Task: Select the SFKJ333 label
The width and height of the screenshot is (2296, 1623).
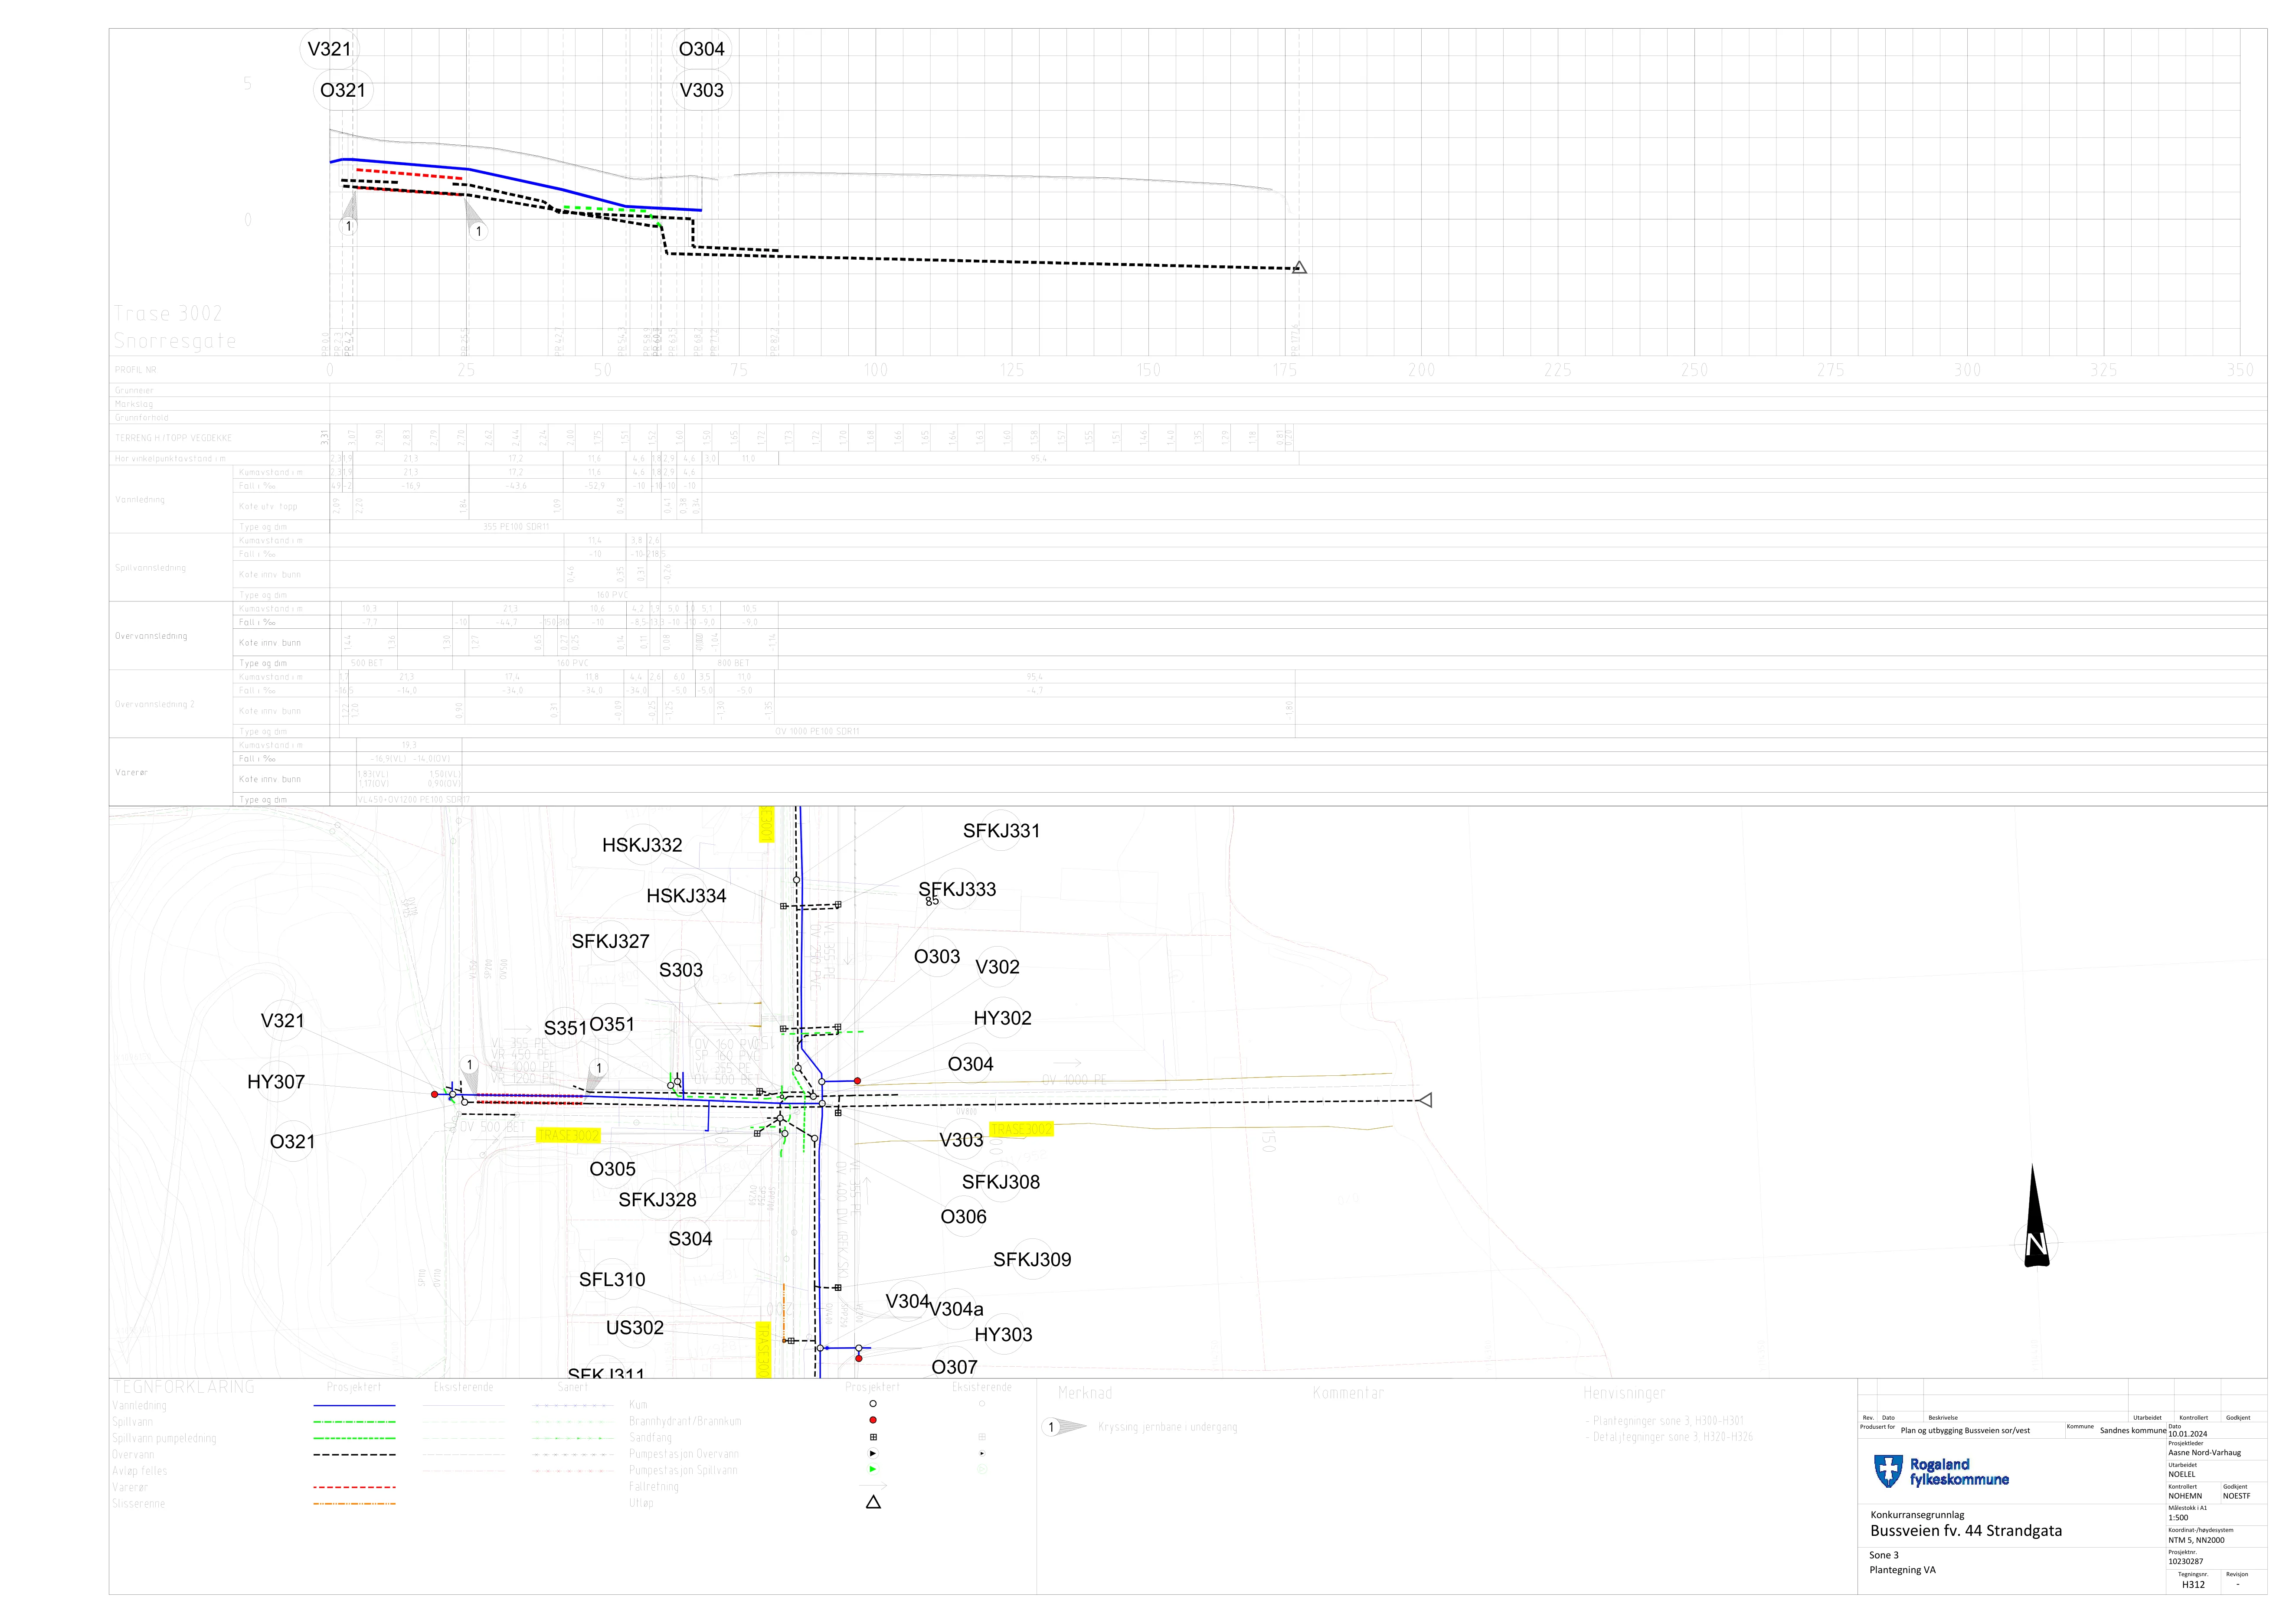Action: click(957, 889)
